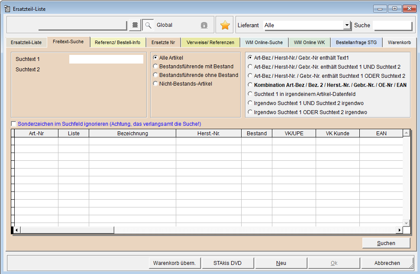Select Kombination Art-Bez / Bez. 2 option
This screenshot has width=420, height=274.
250,85
